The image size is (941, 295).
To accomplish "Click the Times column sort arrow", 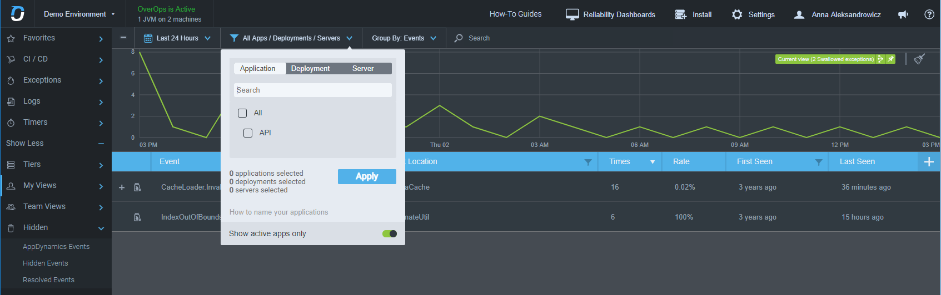I will (653, 162).
